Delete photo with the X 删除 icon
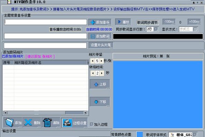 click(32, 122)
